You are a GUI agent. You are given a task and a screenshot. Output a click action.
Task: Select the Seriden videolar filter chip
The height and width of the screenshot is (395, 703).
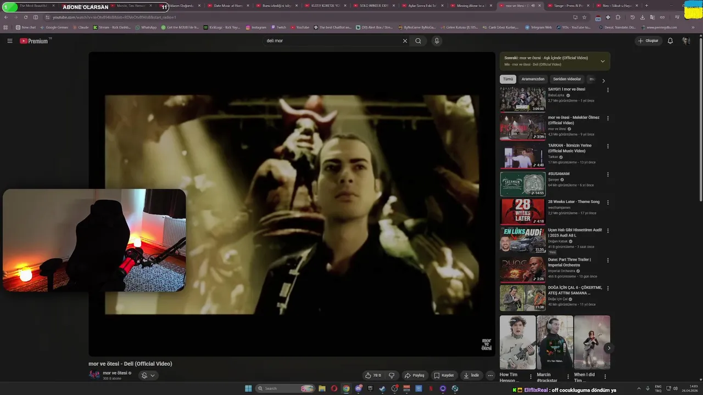[x=567, y=79]
